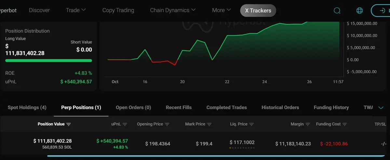Screen dimensions: 390x160
Task: Click opening price $ 198.4364
Action: [158, 144]
